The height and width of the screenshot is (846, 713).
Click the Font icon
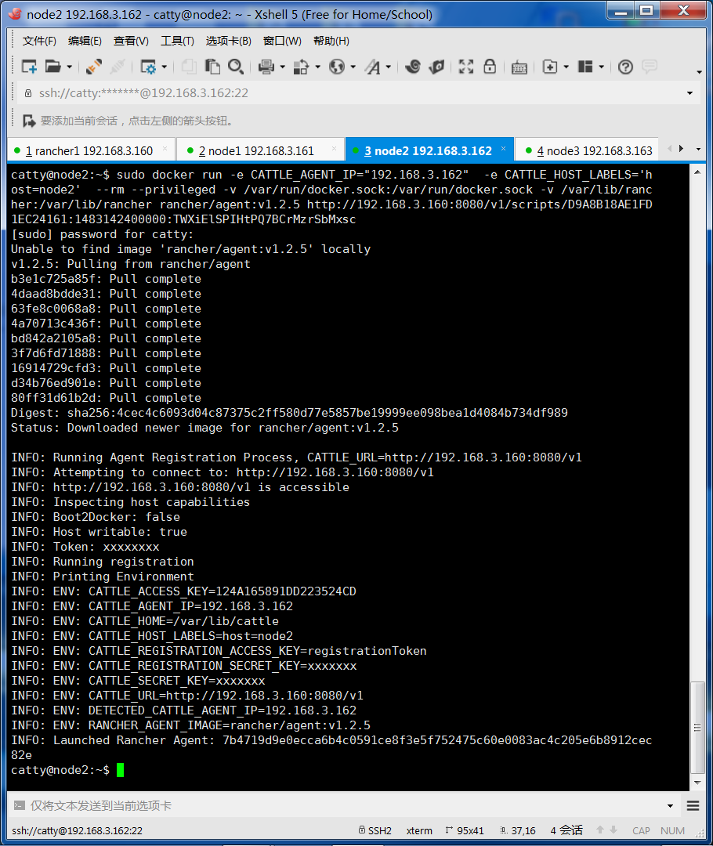372,67
